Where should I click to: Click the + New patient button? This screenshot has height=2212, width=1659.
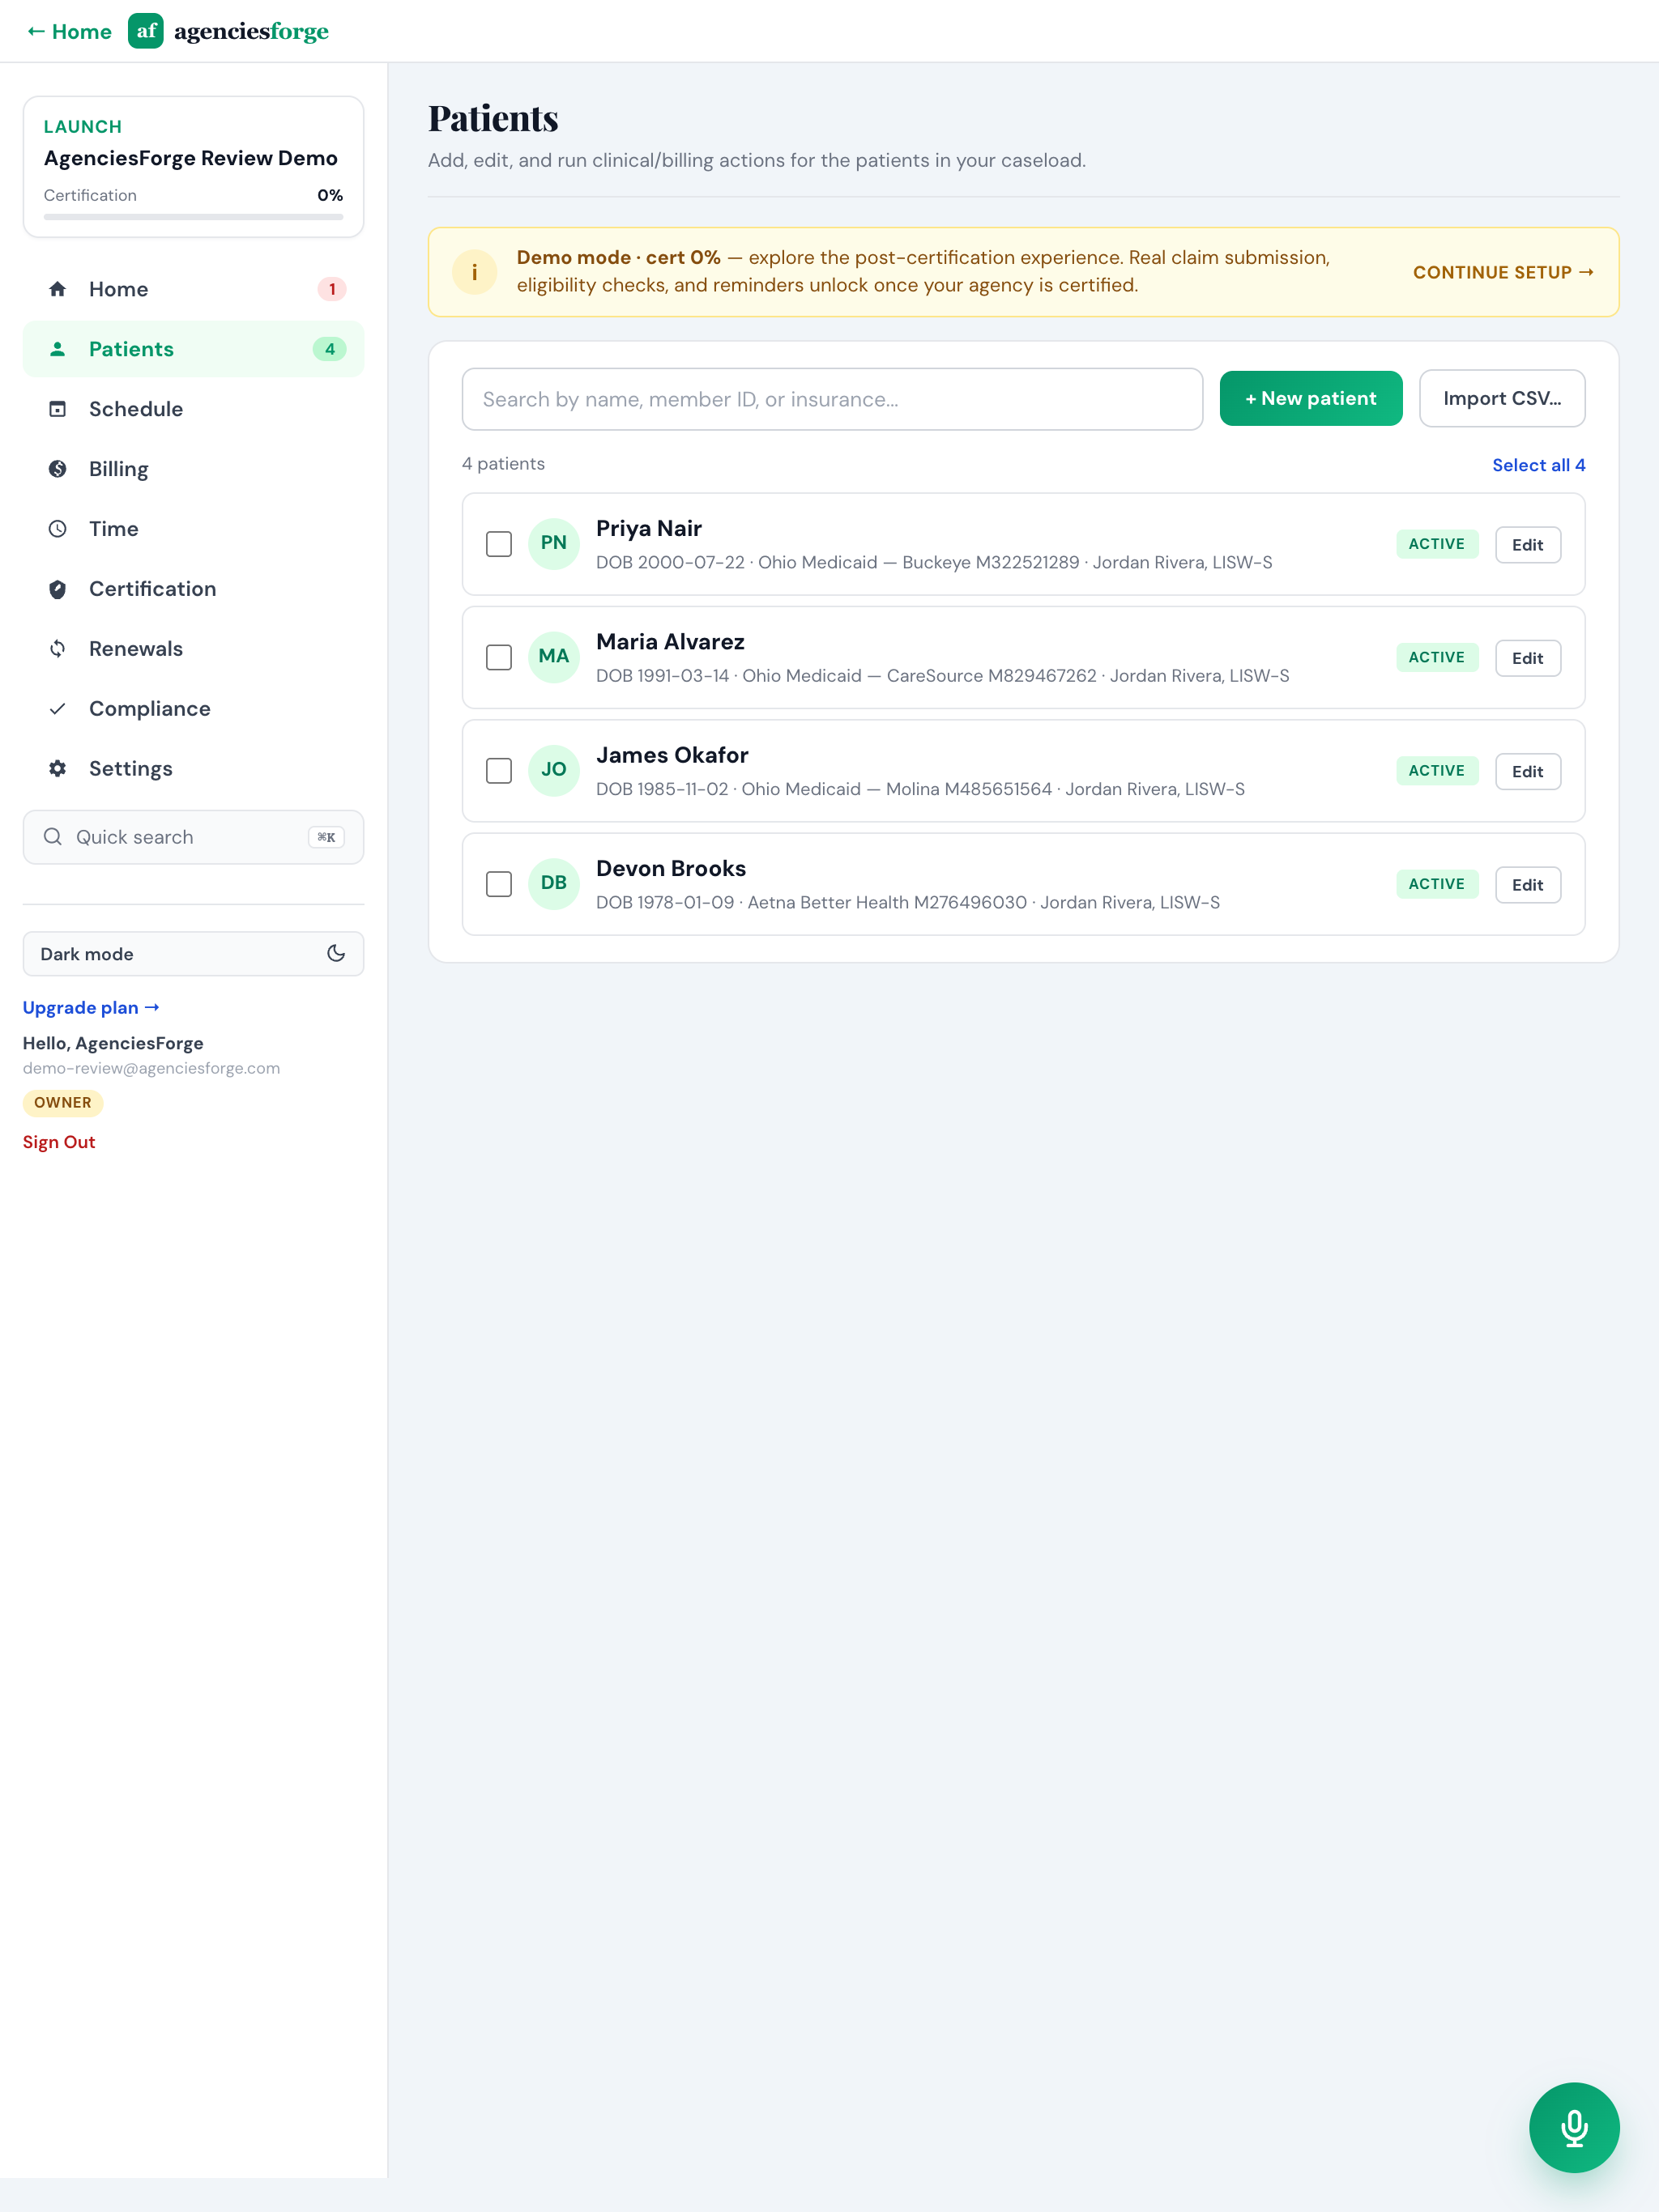[x=1311, y=398]
